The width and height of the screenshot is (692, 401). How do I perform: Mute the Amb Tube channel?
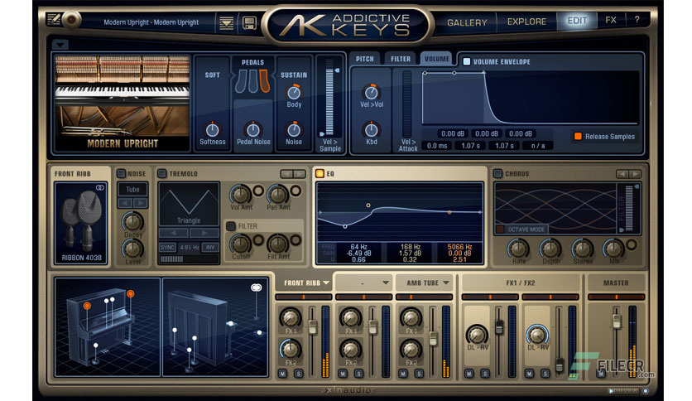[403, 374]
